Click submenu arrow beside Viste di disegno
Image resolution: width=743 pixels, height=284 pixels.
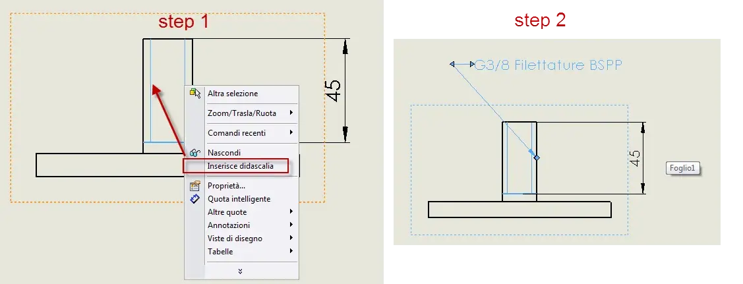(291, 238)
